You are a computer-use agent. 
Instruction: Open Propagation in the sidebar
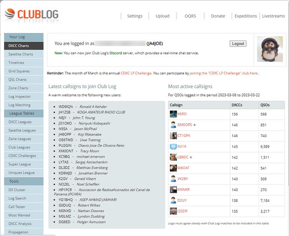[24, 232]
